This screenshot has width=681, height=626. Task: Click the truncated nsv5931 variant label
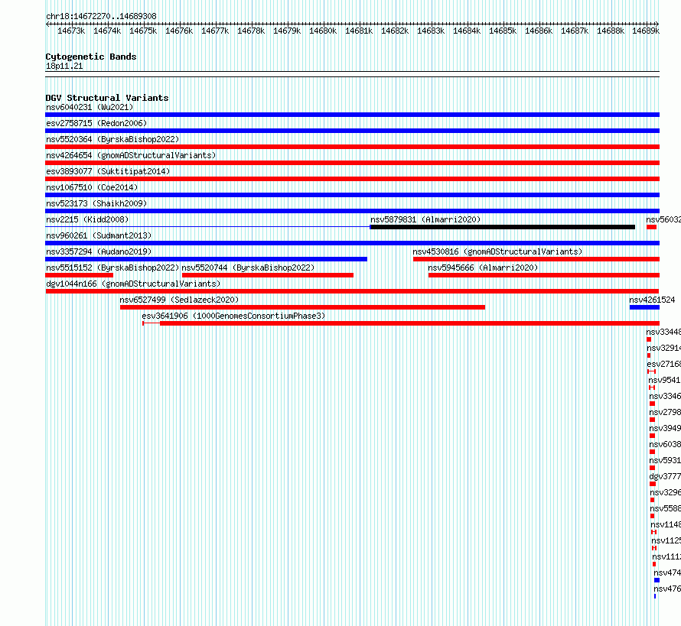[665, 460]
